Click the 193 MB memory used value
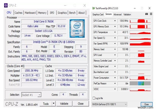Screen dimensions: 156x110 123,49
